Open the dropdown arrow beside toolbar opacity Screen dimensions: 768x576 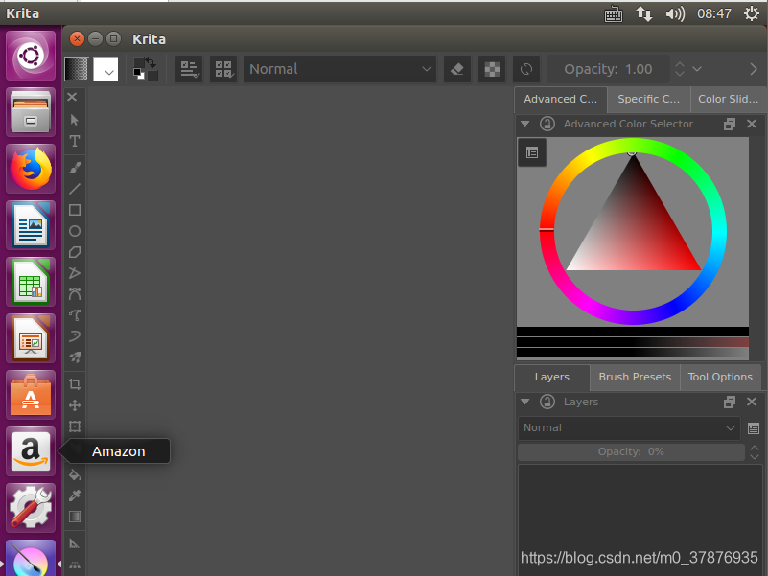697,69
